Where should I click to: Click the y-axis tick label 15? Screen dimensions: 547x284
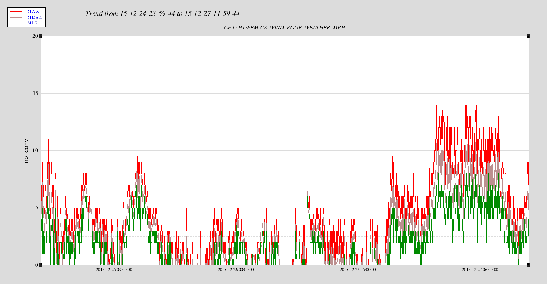pos(35,93)
